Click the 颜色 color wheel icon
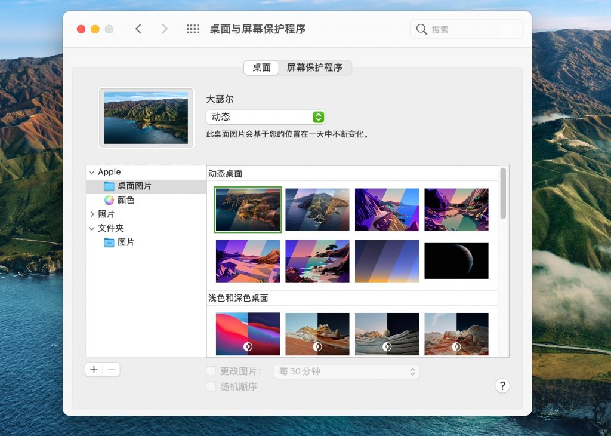 (109, 200)
